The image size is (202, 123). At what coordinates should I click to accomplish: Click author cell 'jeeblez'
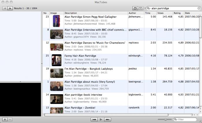[132, 69]
